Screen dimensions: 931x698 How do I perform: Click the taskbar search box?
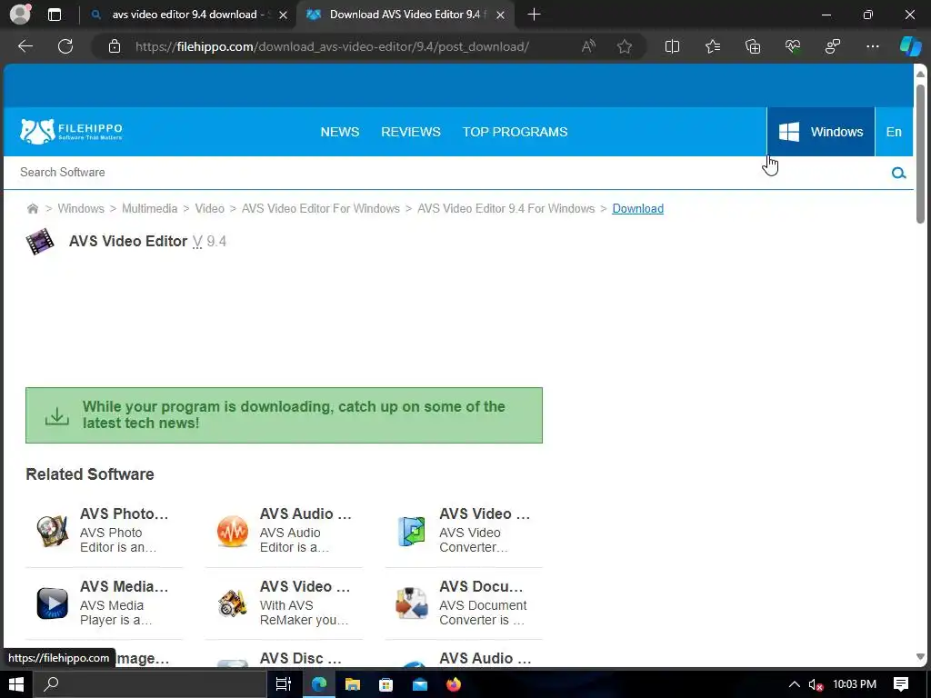coord(149,684)
